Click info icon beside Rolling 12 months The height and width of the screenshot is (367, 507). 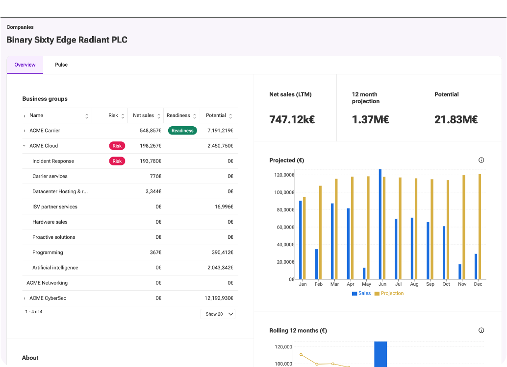point(481,330)
